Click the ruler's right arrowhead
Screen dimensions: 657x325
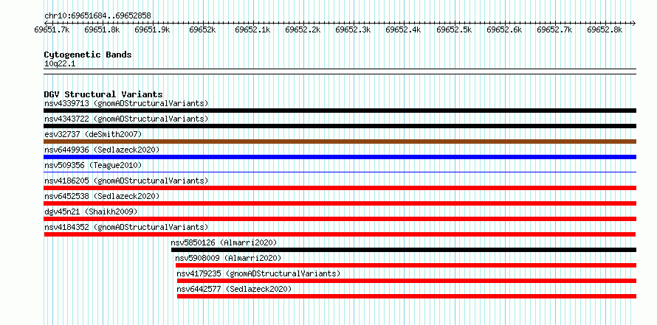(633, 23)
